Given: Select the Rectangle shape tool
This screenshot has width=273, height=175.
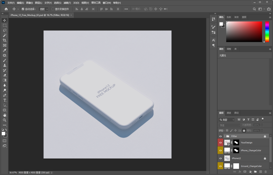Looking at the screenshot, I should tap(5, 110).
